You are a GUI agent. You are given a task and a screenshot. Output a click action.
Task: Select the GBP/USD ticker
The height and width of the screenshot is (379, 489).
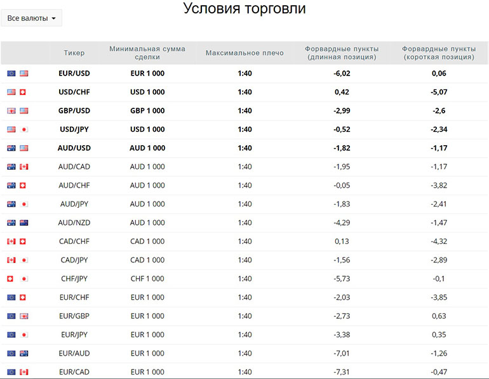(74, 111)
